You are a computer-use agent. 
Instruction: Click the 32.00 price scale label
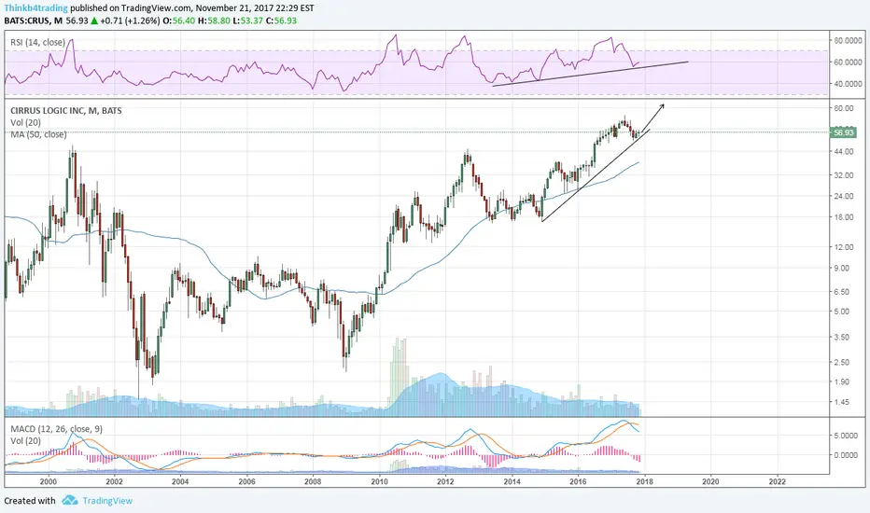843,175
